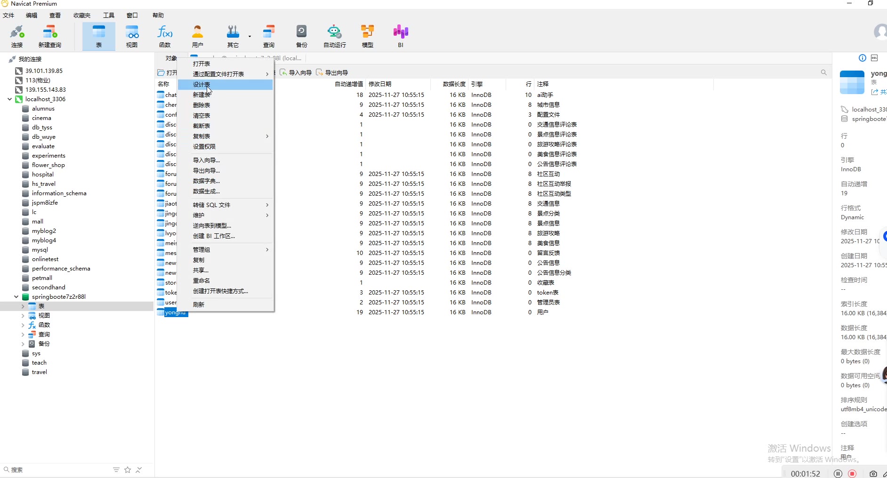Click the filter icon beside the search box
This screenshot has width=887, height=478.
coord(116,470)
